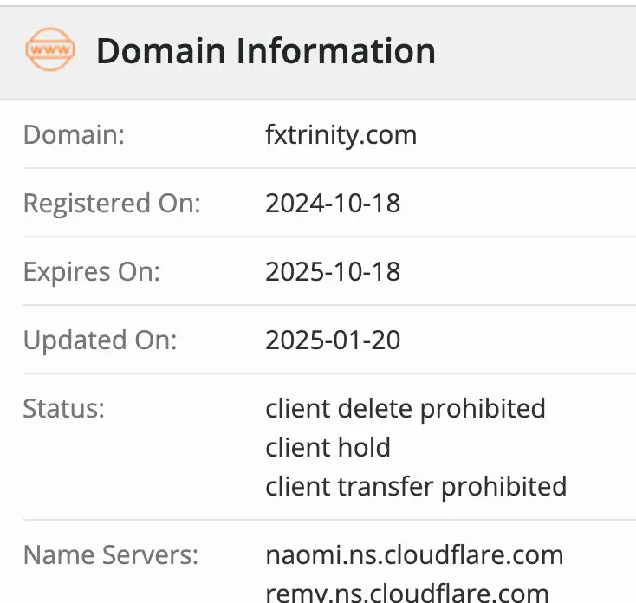This screenshot has width=636, height=603.
Task: Select the expiration date 2025-10-18
Action: 333,272
